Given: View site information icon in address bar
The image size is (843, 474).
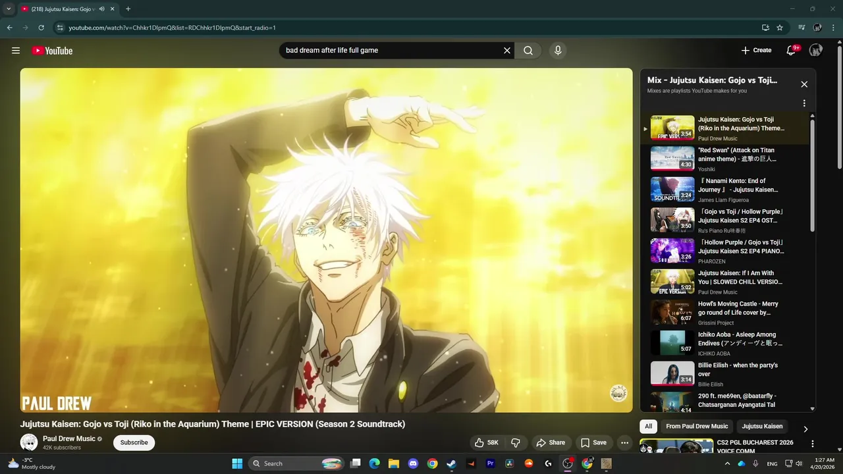Looking at the screenshot, I should pyautogui.click(x=60, y=28).
